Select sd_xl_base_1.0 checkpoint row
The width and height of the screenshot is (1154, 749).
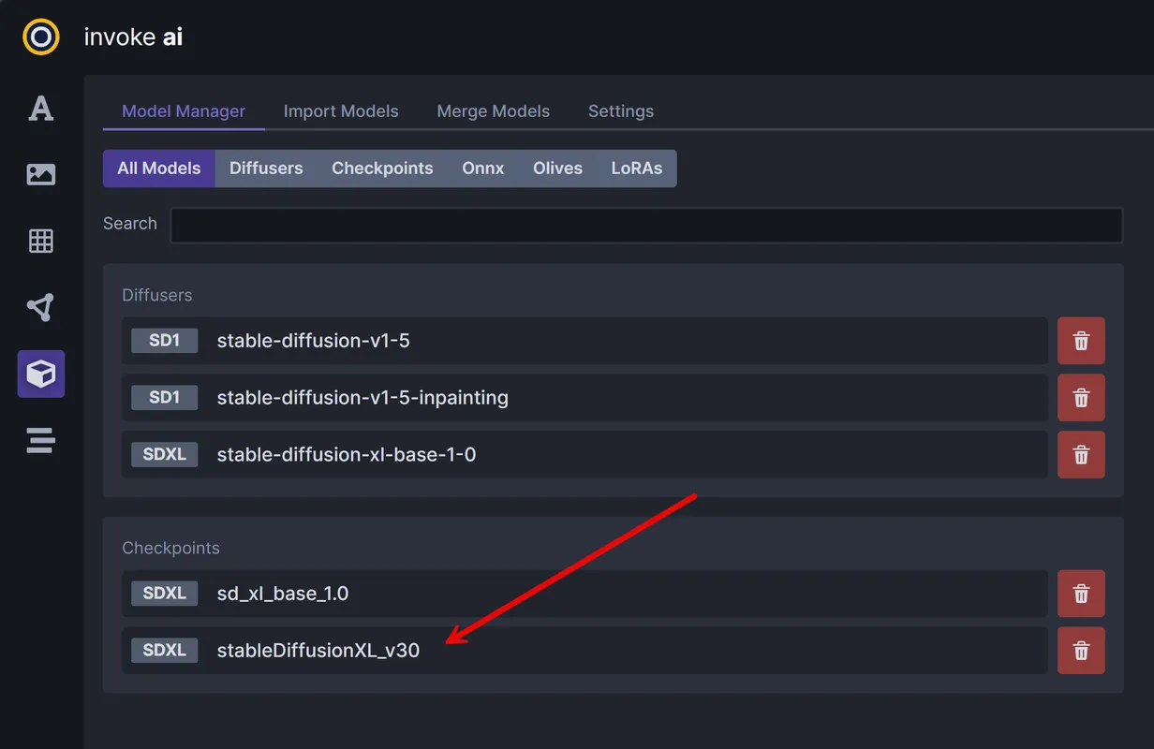pyautogui.click(x=584, y=594)
